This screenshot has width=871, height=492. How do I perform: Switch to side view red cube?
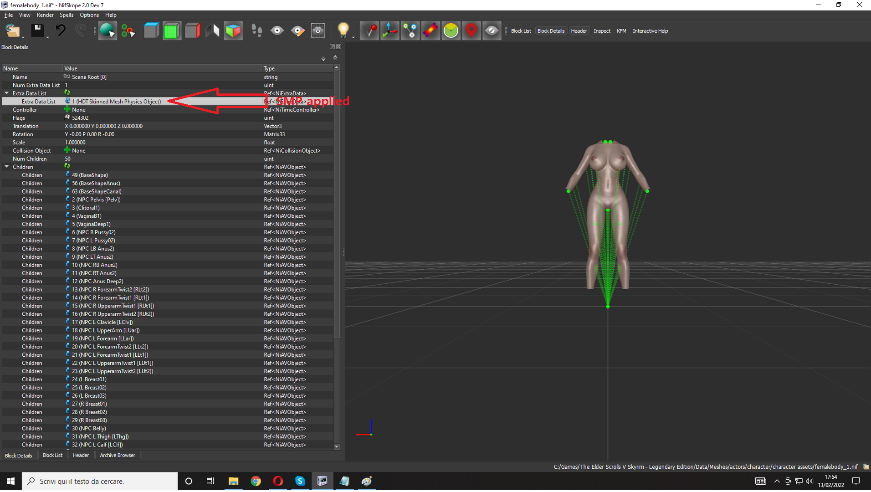click(192, 31)
